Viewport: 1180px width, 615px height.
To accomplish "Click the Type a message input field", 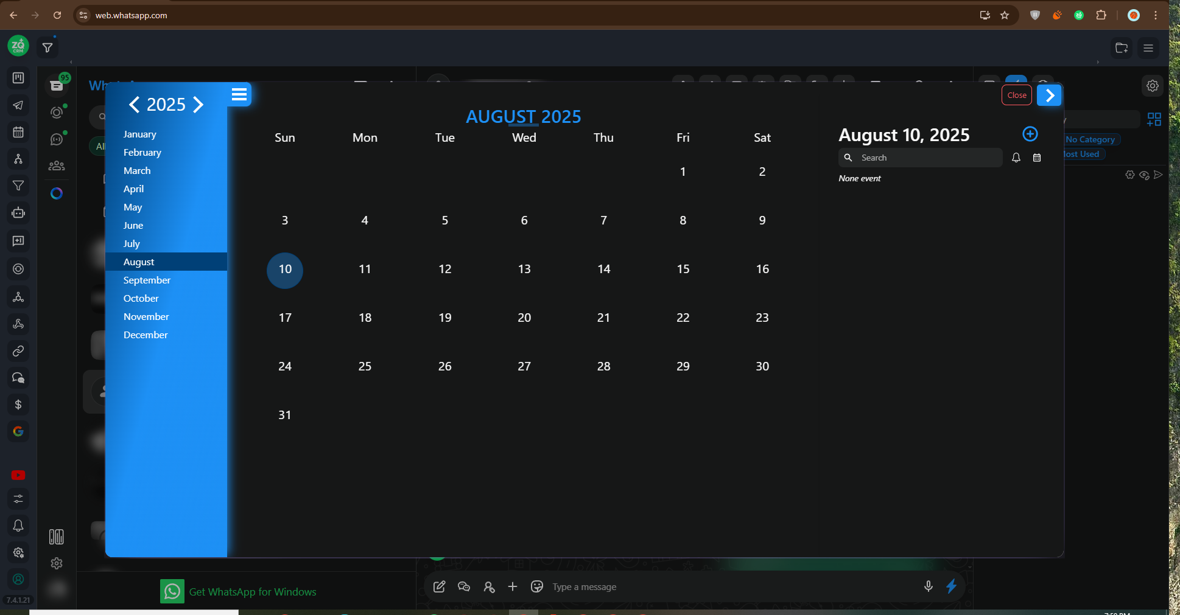I will (670, 586).
